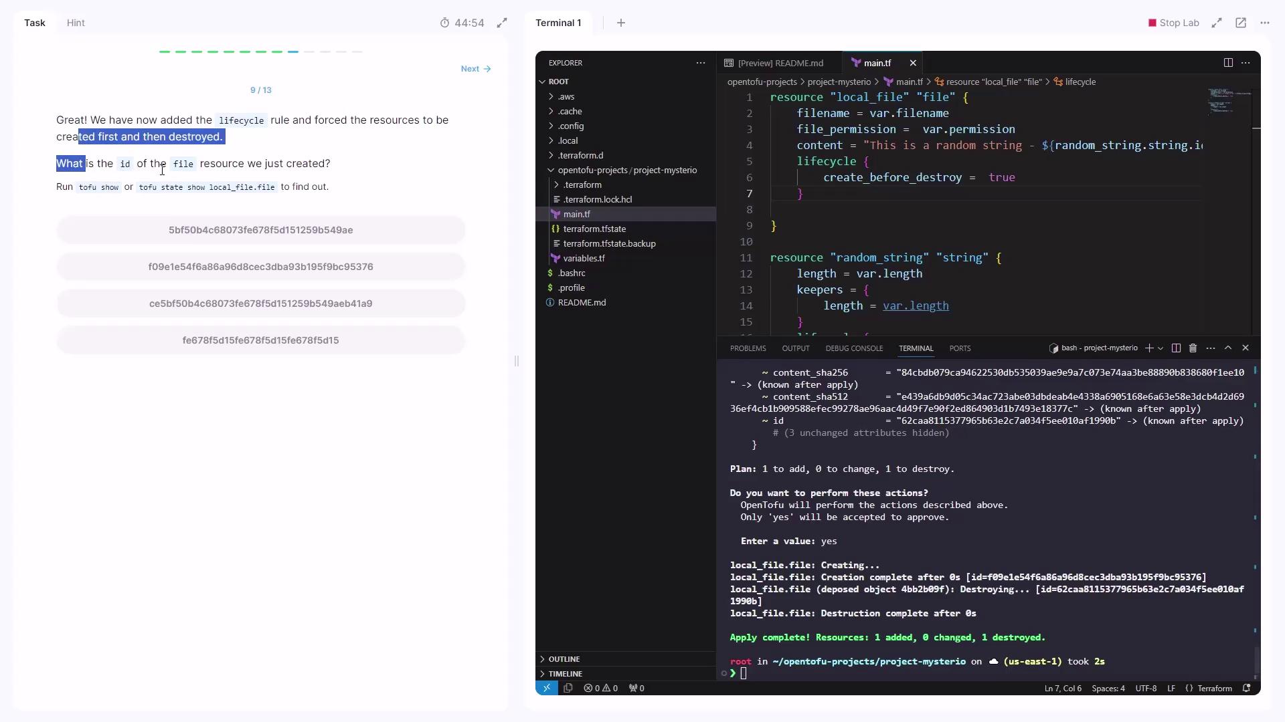Choose answer fe678f5d15fe678f5d15fe678f5d15
The width and height of the screenshot is (1285, 722).
[260, 340]
